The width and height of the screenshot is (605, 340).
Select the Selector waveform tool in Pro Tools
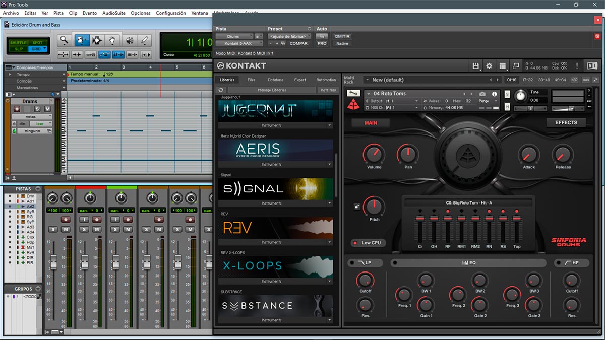(97, 40)
